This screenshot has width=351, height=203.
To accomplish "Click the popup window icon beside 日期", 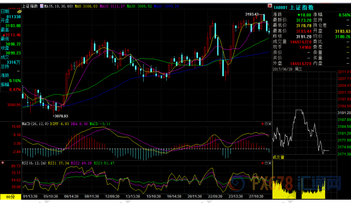I will coord(20,12).
